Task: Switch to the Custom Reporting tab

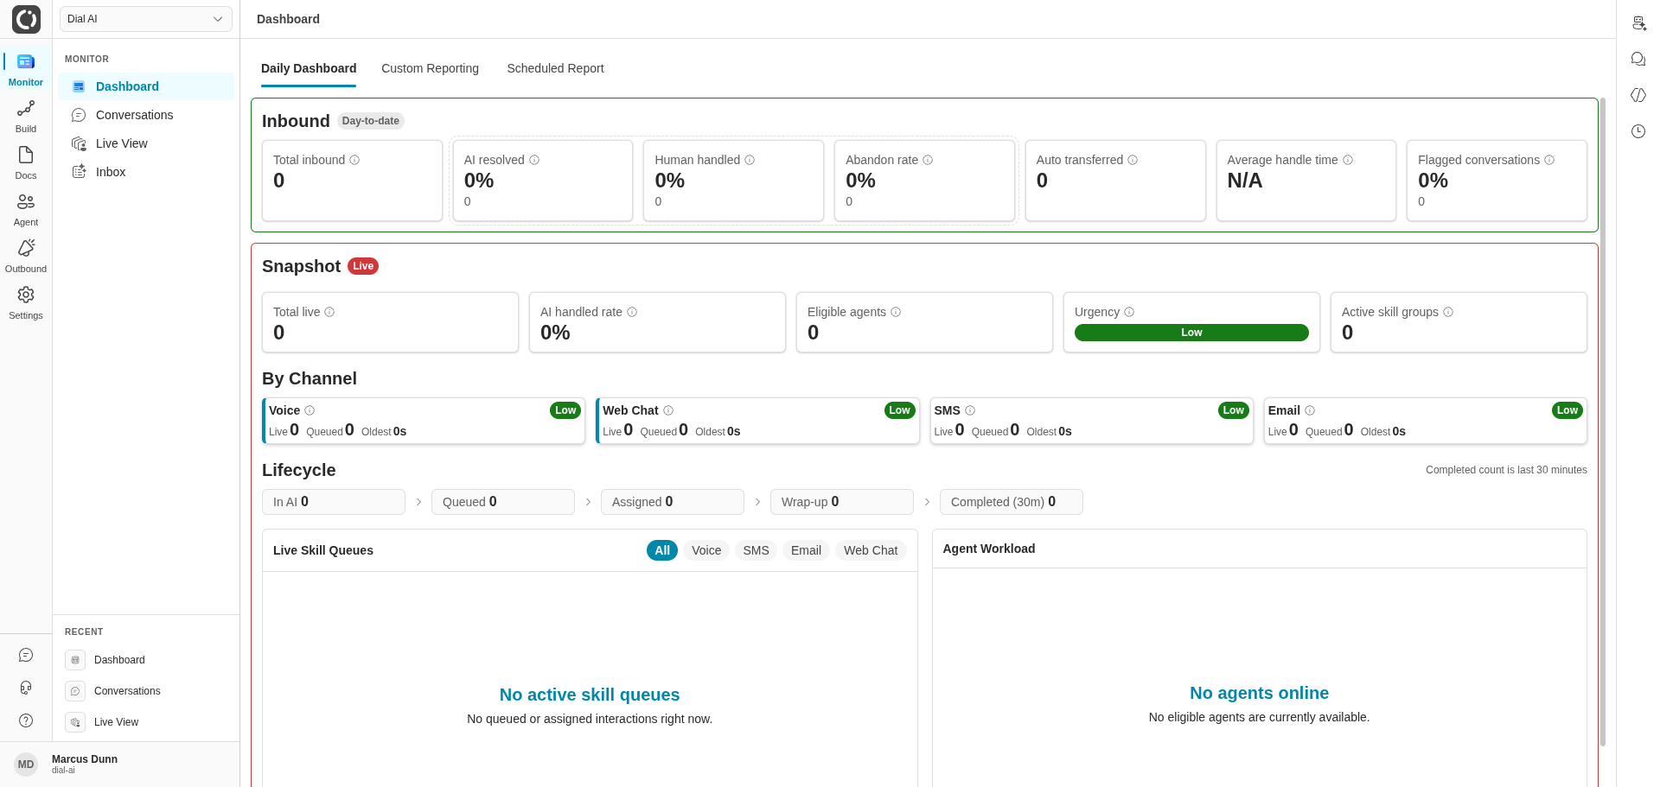Action: point(430,68)
